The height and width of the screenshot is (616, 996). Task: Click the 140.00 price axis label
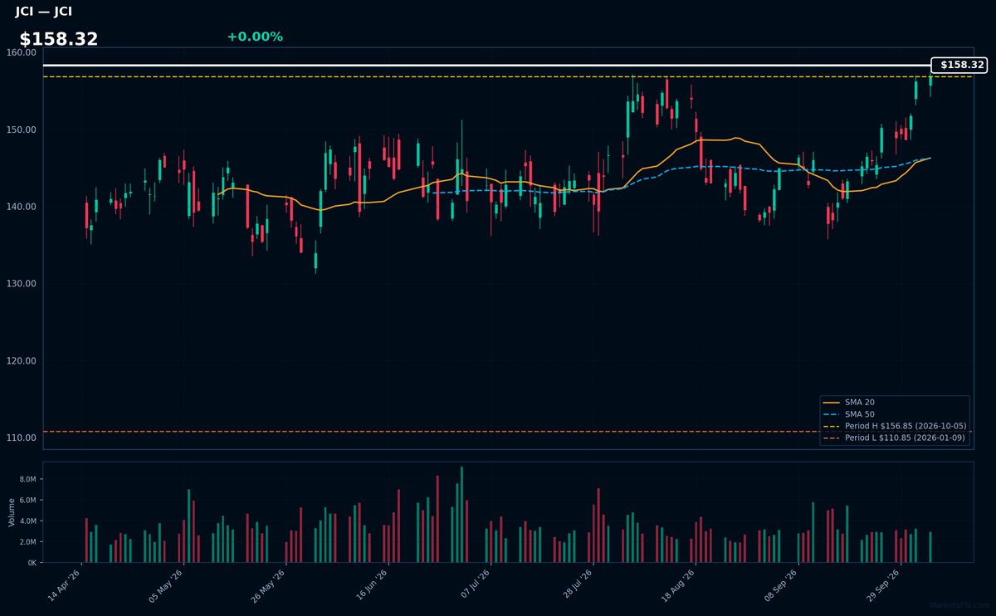[22, 207]
